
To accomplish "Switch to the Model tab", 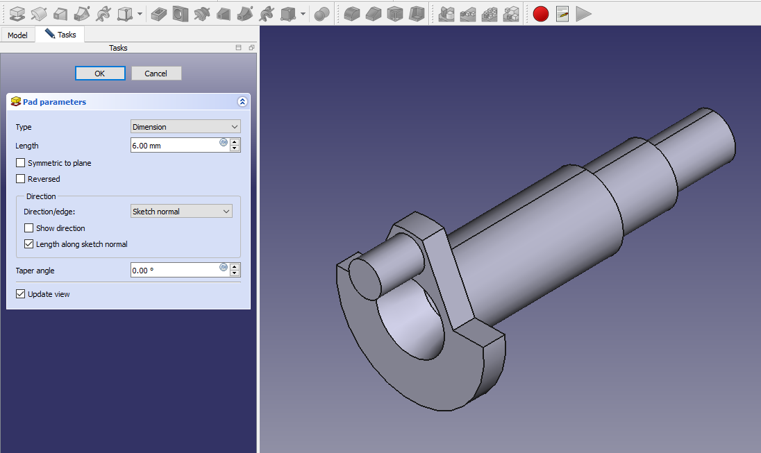I will (x=17, y=35).
